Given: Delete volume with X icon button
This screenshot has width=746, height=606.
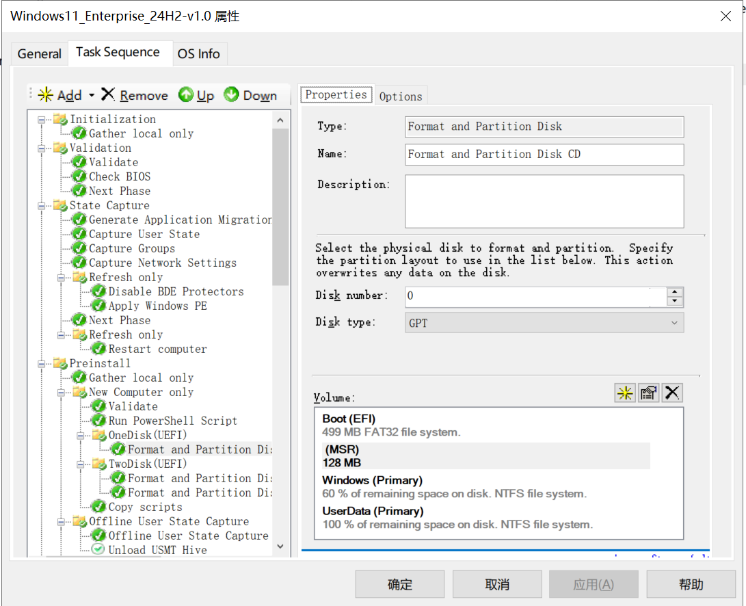Looking at the screenshot, I should coord(672,393).
